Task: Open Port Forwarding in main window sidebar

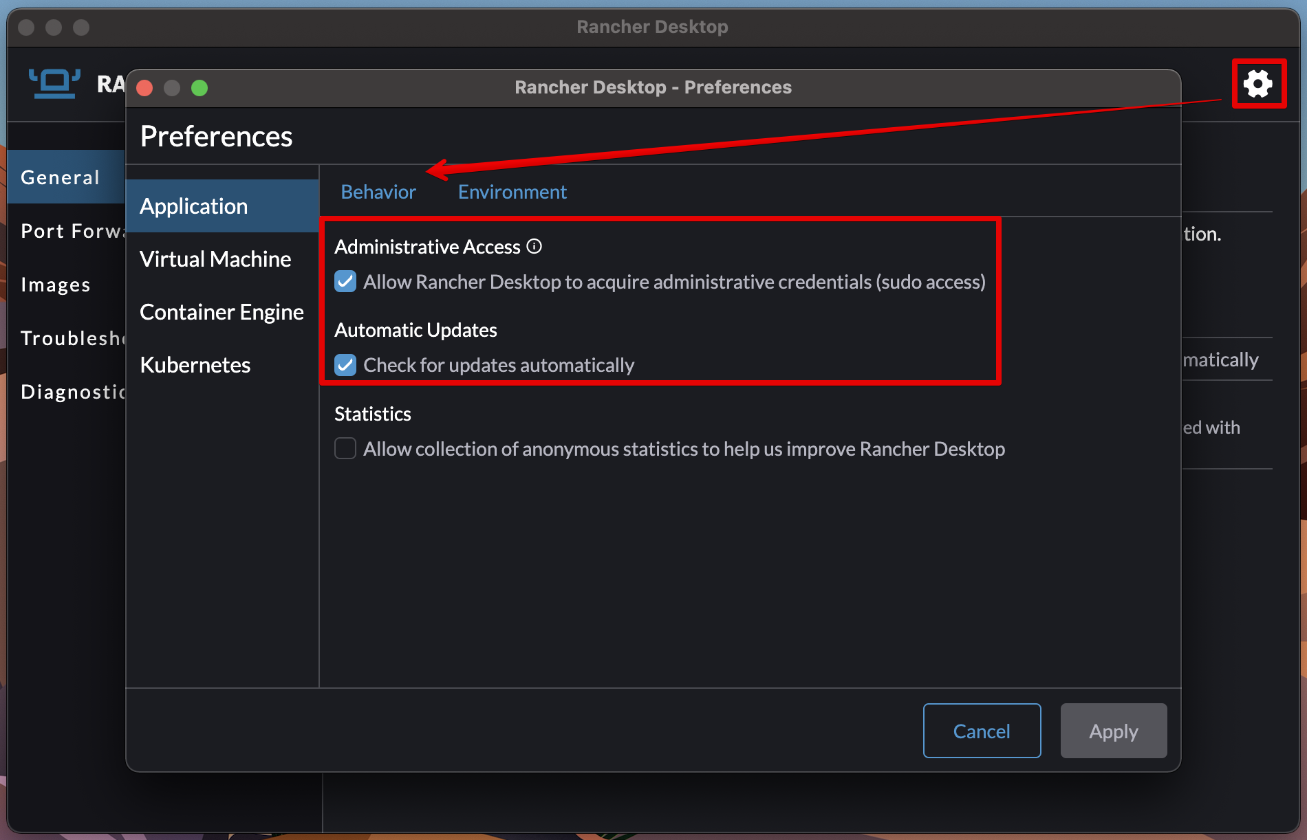Action: [67, 231]
